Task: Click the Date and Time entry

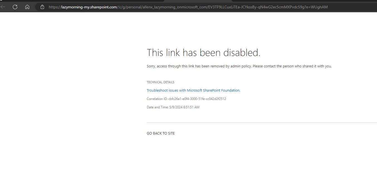Action: click(x=173, y=107)
